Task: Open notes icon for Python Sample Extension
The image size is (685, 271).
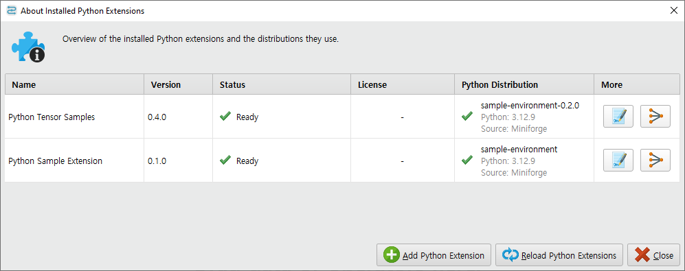Action: pyautogui.click(x=618, y=160)
